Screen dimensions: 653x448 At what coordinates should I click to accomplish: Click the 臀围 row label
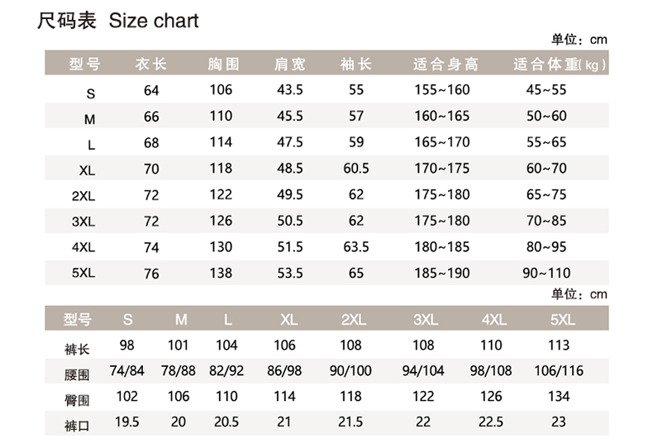pyautogui.click(x=77, y=398)
